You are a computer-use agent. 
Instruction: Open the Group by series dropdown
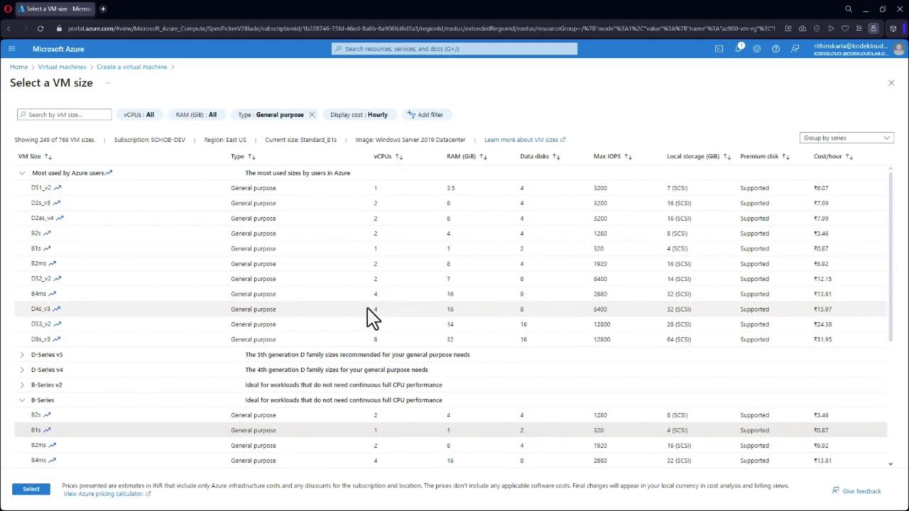click(847, 138)
